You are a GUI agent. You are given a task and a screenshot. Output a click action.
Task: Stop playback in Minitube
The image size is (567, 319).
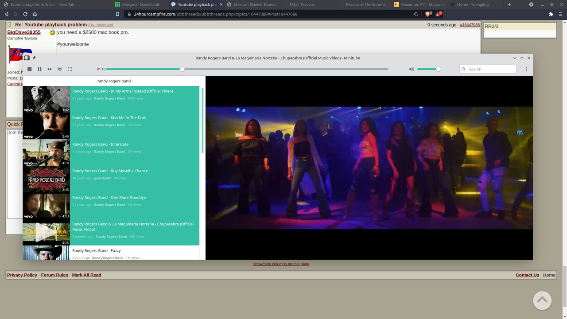tap(30, 69)
